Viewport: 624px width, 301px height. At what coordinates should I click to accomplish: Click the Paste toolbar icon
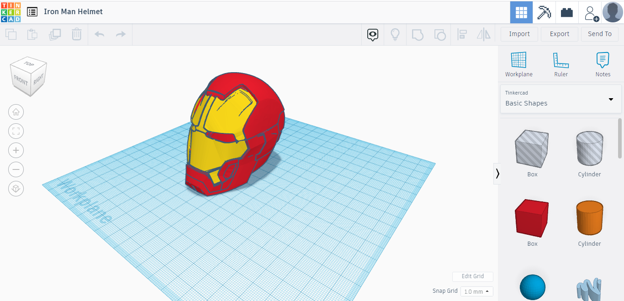coord(32,34)
